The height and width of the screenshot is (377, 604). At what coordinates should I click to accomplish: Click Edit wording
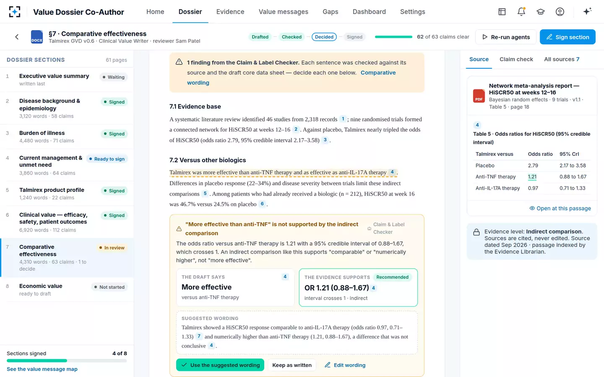pos(345,365)
